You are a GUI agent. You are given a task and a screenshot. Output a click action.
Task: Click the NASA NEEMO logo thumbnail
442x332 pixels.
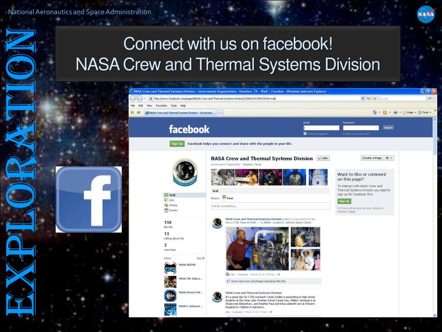[170, 268]
